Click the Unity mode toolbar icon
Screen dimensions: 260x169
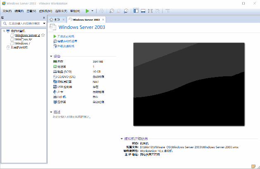[x=157, y=11]
